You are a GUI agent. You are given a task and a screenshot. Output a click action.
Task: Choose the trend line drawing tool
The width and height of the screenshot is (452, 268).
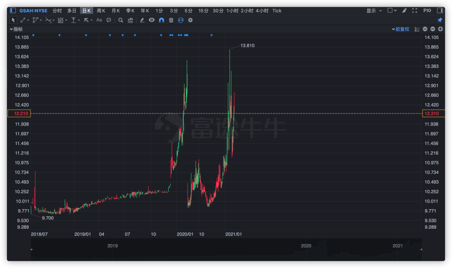23,20
